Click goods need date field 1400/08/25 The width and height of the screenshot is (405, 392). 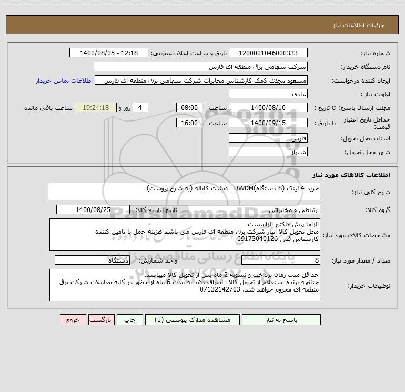93,209
